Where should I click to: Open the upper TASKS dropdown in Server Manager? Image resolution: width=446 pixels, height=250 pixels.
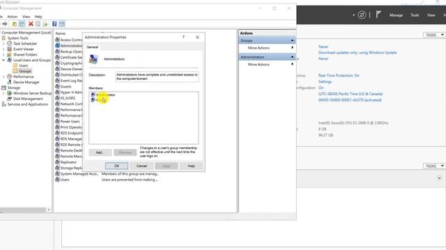[x=433, y=35]
